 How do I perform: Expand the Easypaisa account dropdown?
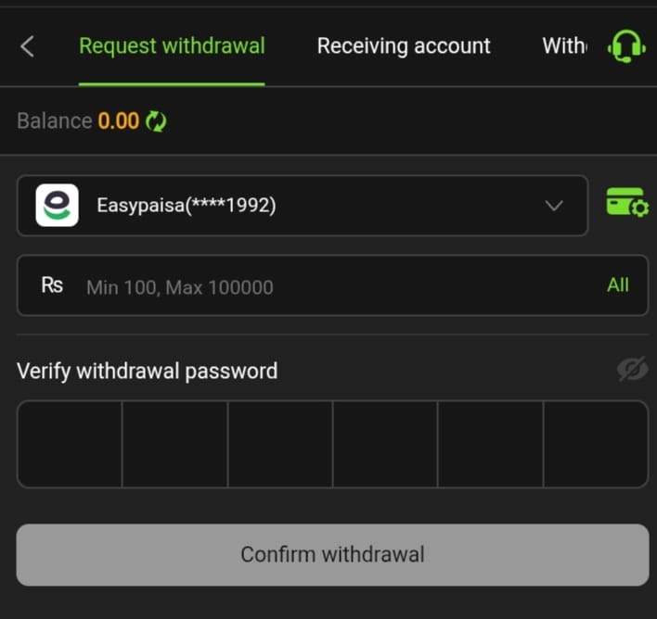(x=554, y=206)
